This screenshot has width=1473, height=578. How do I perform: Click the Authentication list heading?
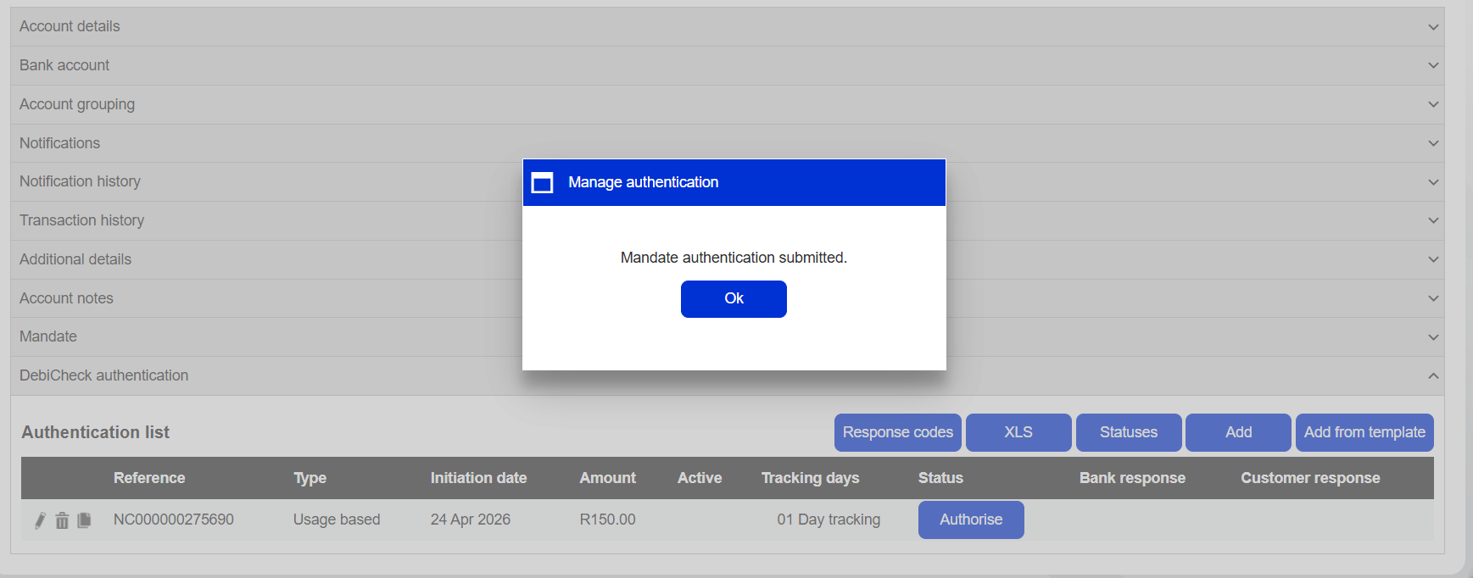(96, 432)
